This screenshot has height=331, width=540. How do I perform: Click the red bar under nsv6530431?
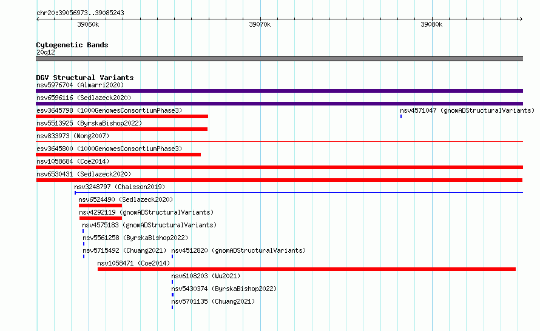click(x=279, y=180)
